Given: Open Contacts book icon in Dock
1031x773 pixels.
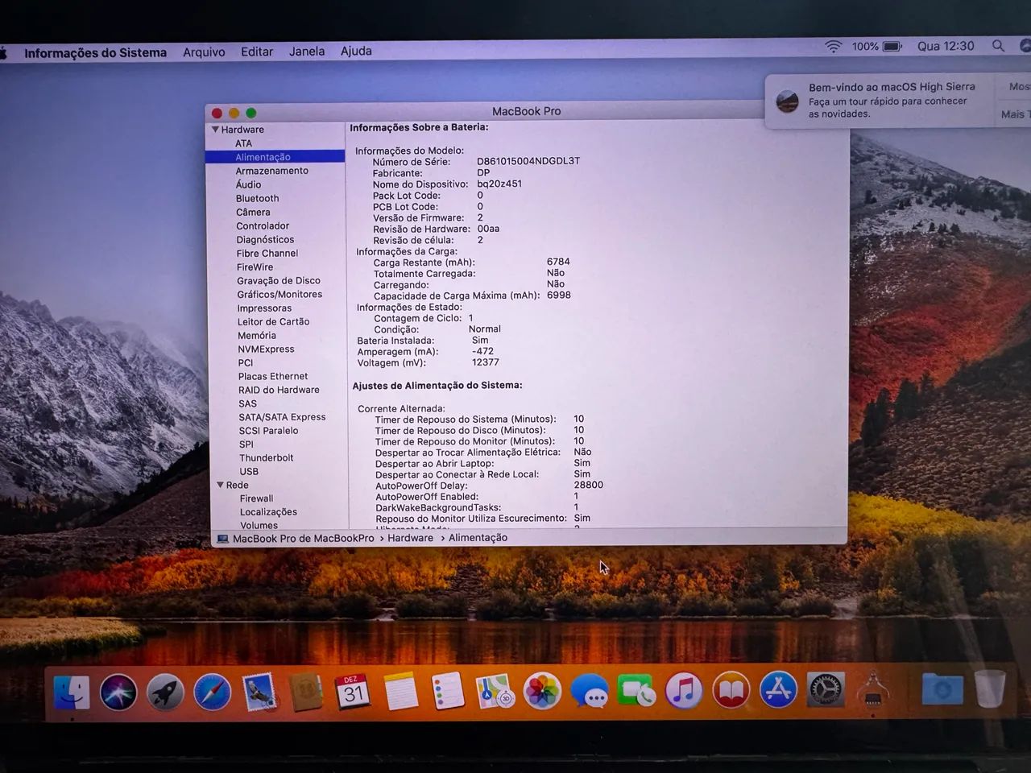Looking at the screenshot, I should 306,692.
